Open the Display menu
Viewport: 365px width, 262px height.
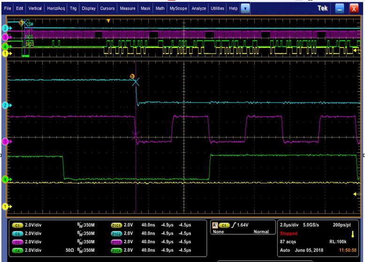pos(89,8)
